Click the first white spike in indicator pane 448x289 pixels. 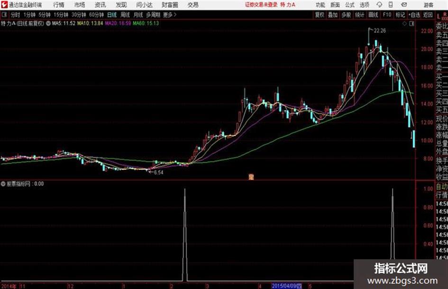point(185,234)
